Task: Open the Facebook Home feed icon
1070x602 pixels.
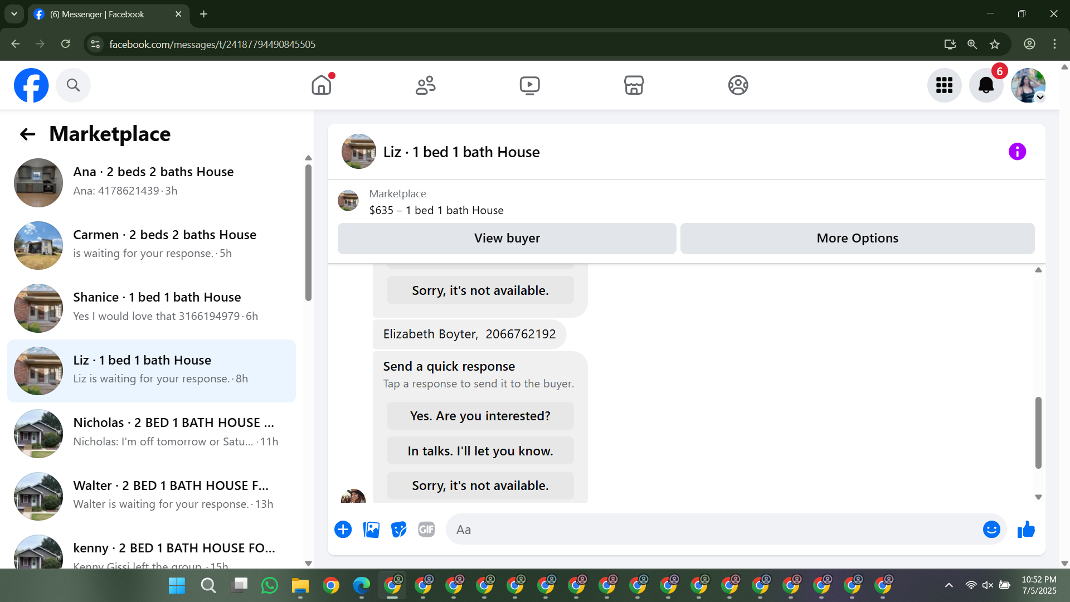Action: click(x=322, y=85)
